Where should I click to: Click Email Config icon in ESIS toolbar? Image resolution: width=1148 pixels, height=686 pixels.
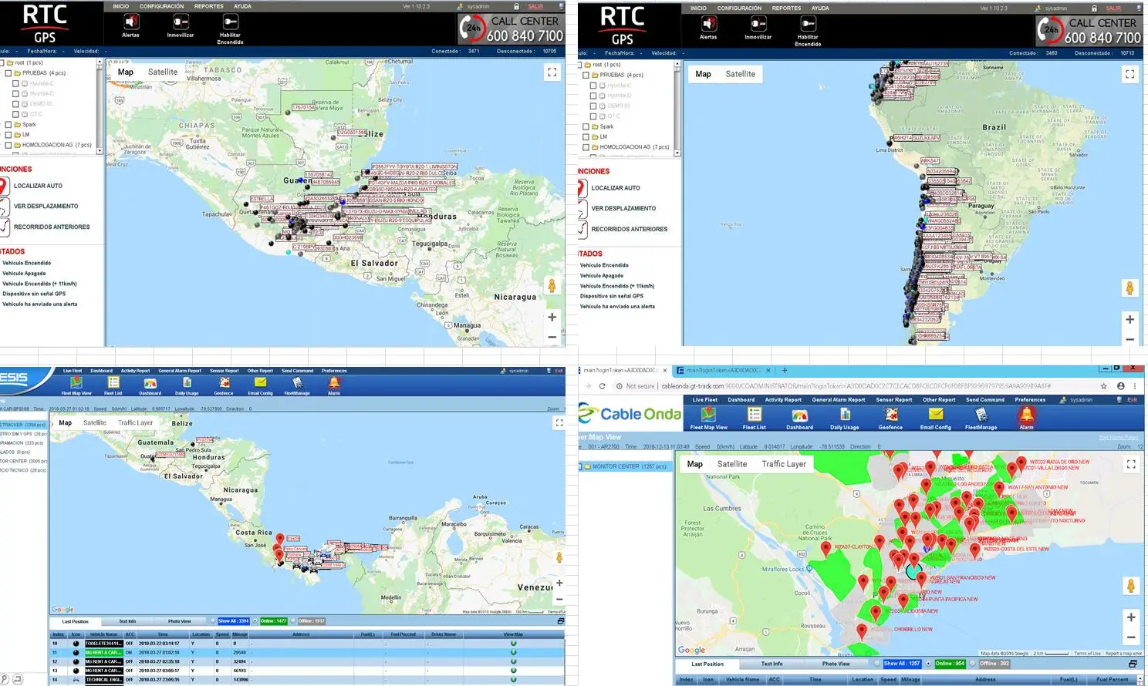pos(260,382)
